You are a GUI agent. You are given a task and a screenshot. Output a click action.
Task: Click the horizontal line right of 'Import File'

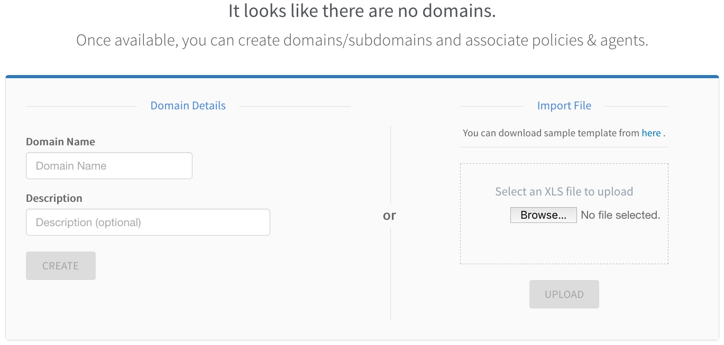636,106
